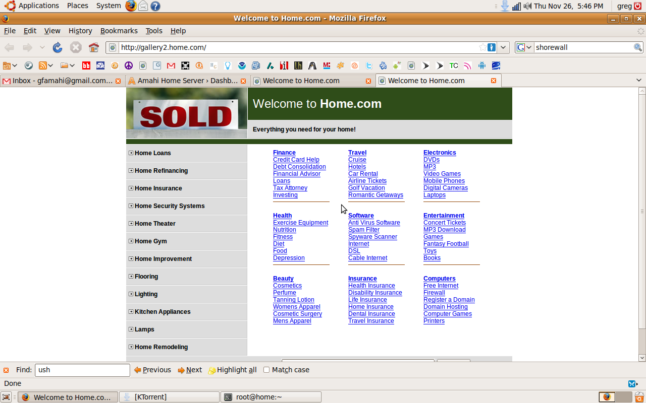The height and width of the screenshot is (403, 646).
Task: Click the Highlight all button
Action: (x=232, y=370)
